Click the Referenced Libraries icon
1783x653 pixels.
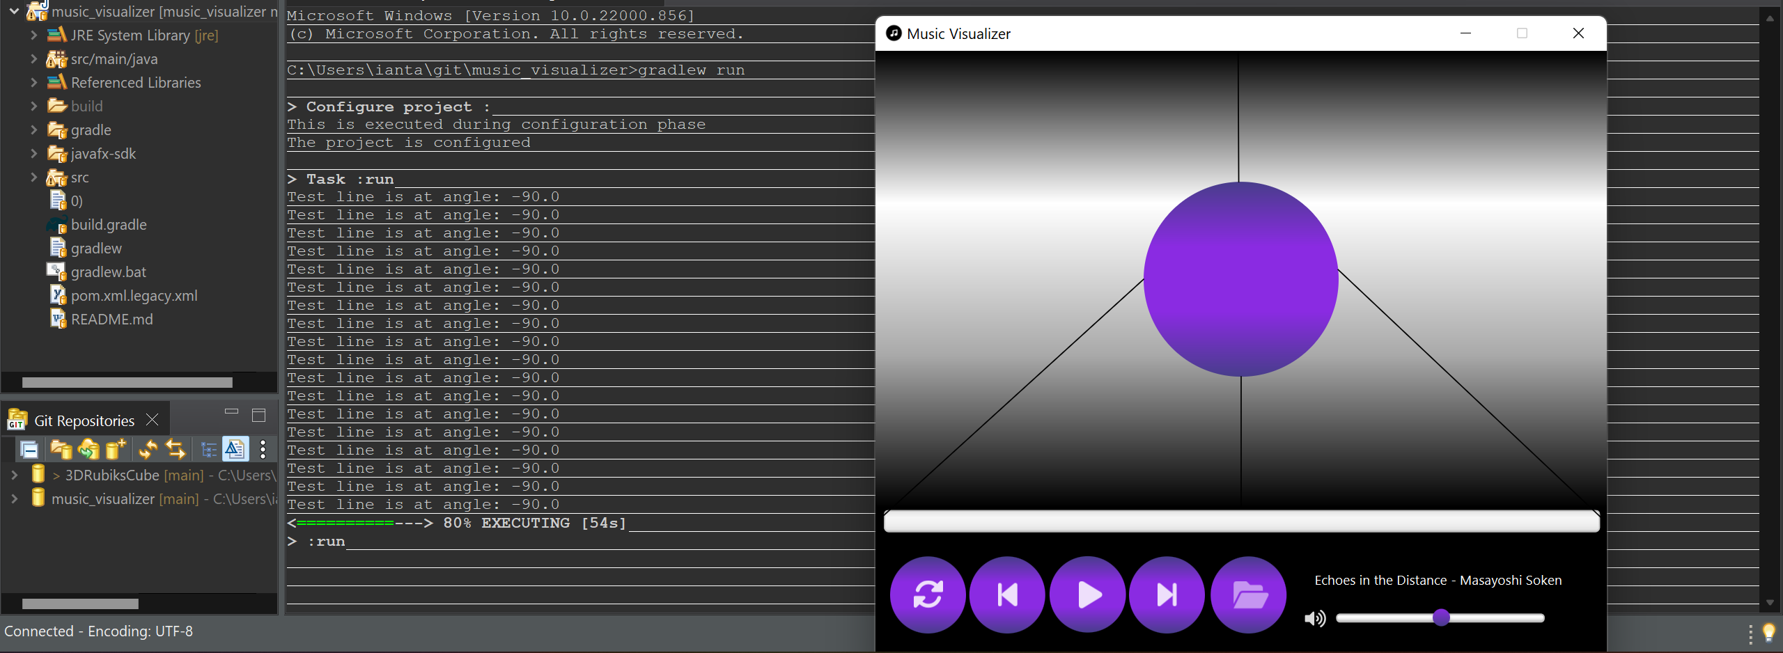click(57, 81)
